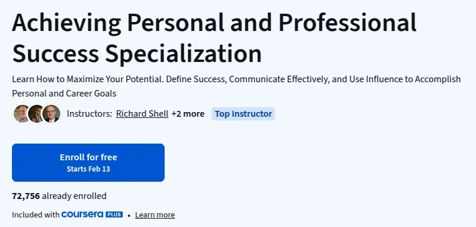476x227 pixels.
Task: Expand the '+2 more' instructors list
Action: click(x=188, y=114)
